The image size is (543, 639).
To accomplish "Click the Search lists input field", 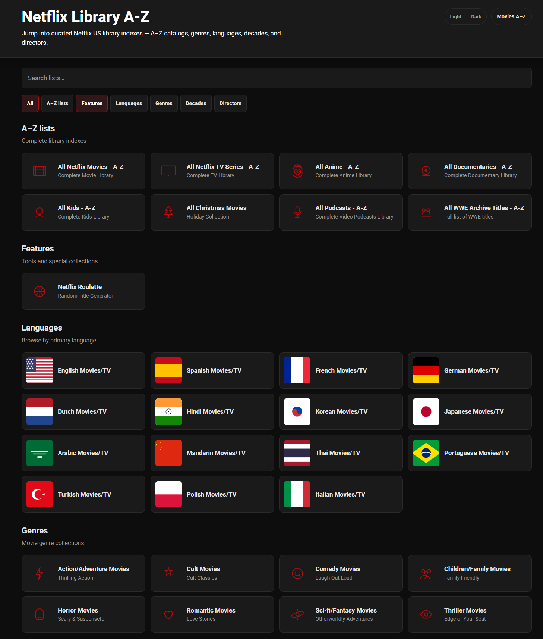I will tap(277, 78).
